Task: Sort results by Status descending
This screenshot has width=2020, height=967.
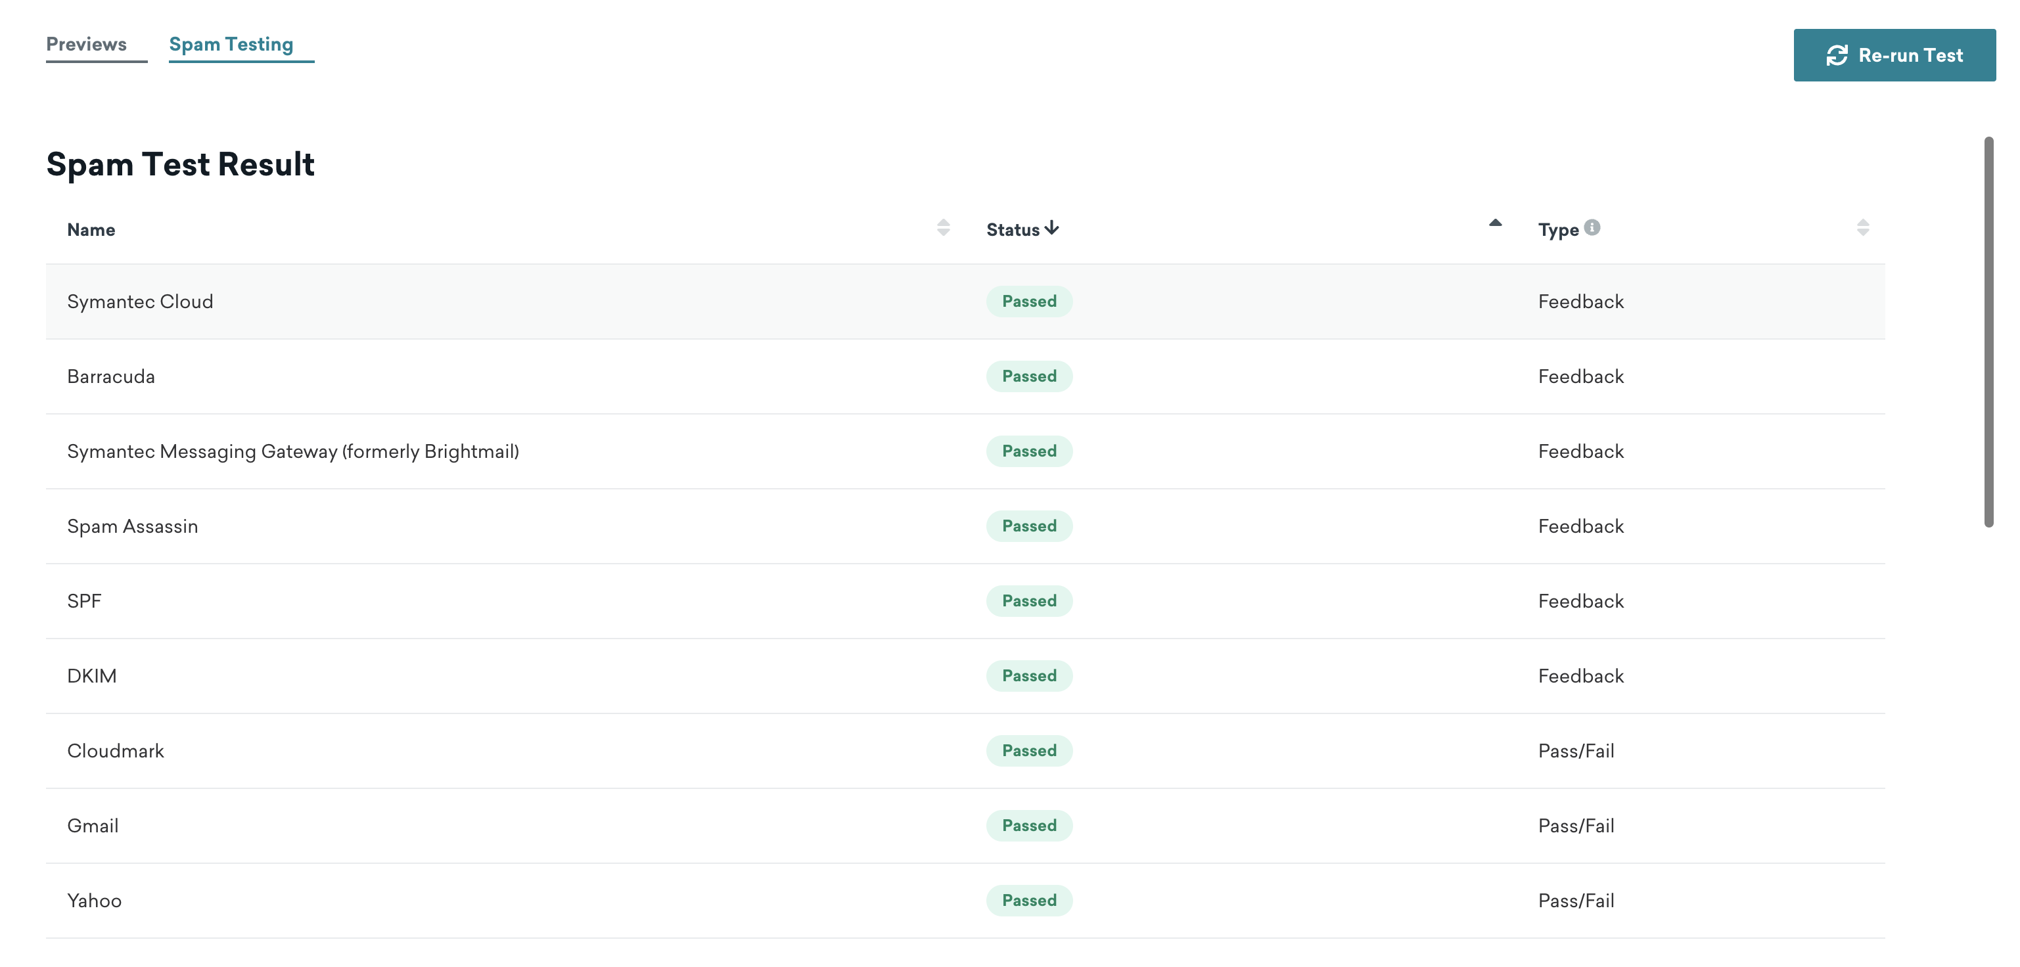Action: (x=1023, y=228)
